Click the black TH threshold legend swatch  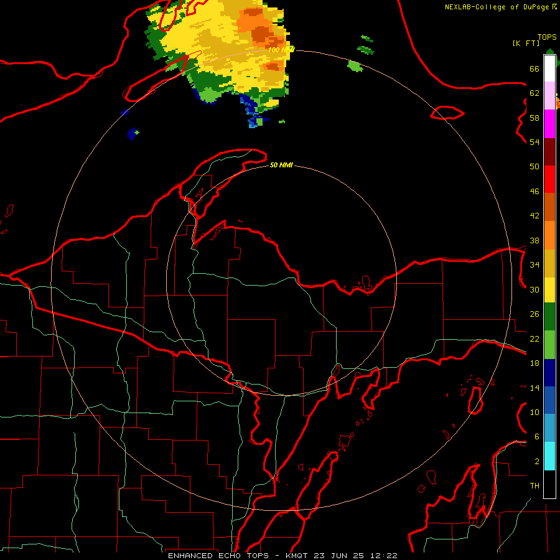(x=549, y=484)
